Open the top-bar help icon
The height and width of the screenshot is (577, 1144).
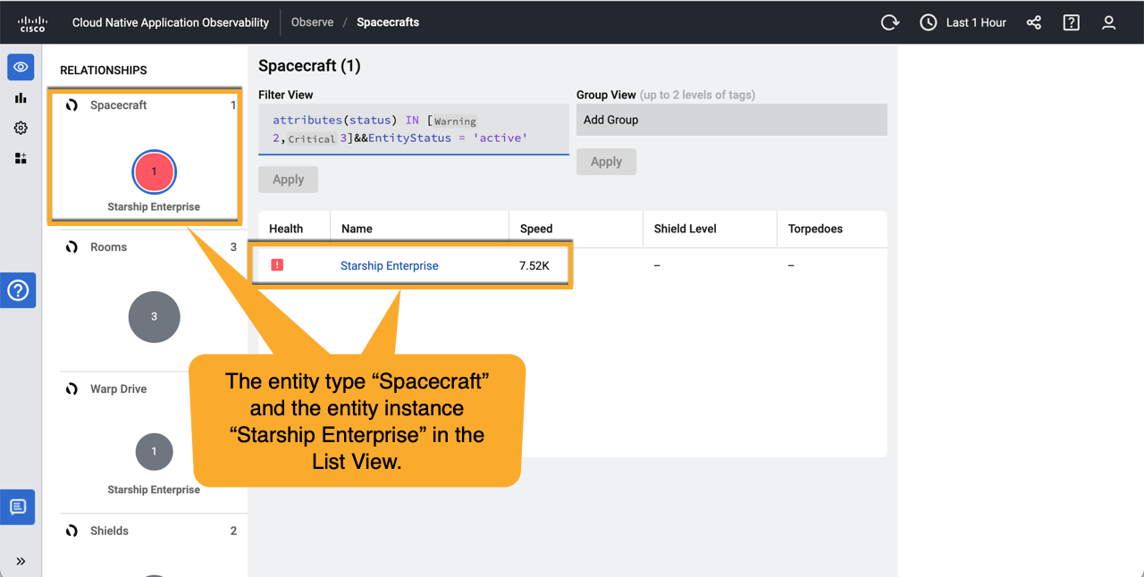coord(1071,22)
